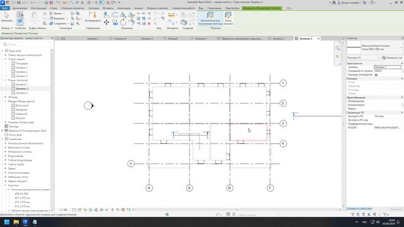The height and width of the screenshot is (227, 404).
Task: Open the navigation steering wheel
Action: click(338, 48)
